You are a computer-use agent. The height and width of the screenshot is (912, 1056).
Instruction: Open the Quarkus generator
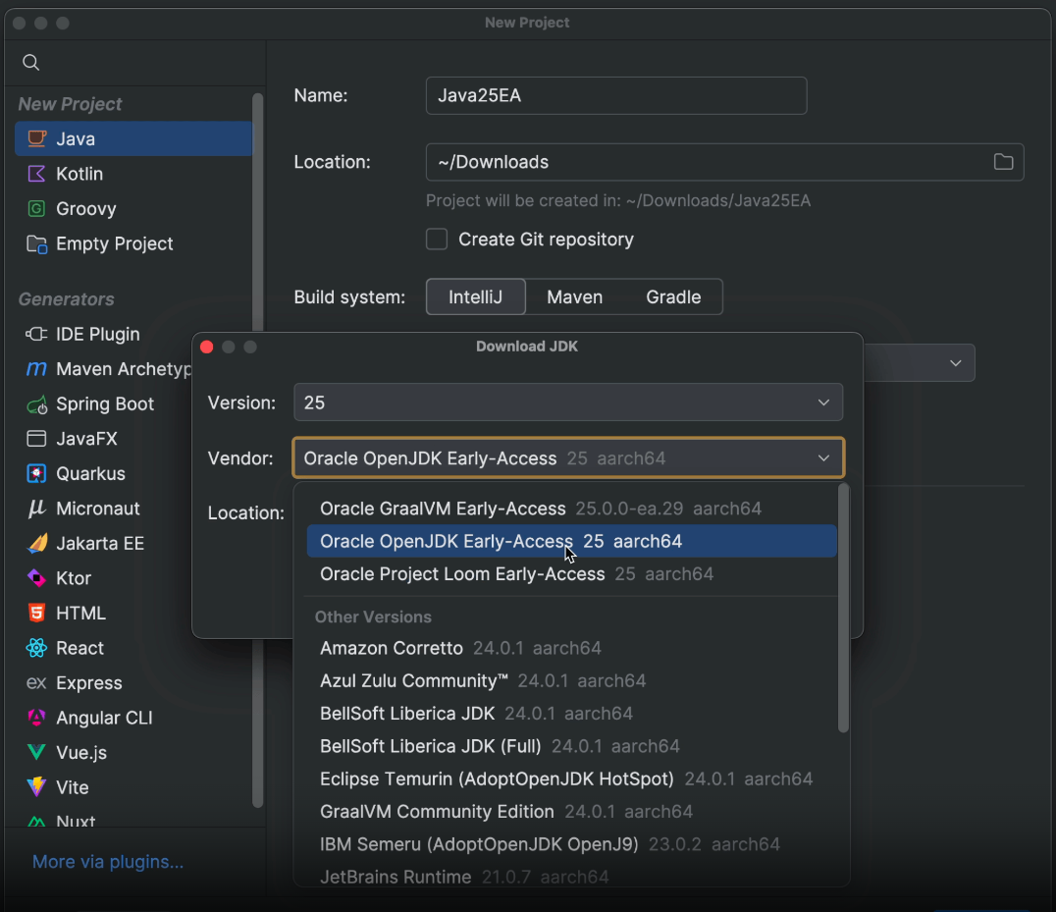coord(87,473)
